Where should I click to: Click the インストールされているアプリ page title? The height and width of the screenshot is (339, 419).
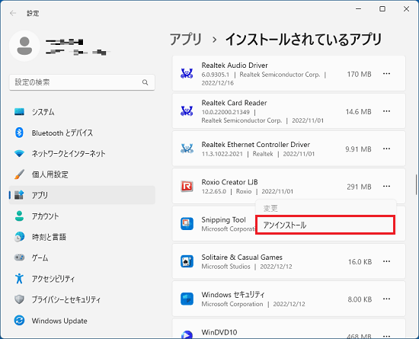pos(303,40)
